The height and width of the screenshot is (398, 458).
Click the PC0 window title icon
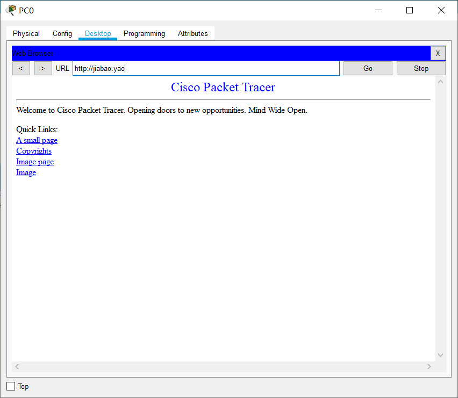coord(11,10)
